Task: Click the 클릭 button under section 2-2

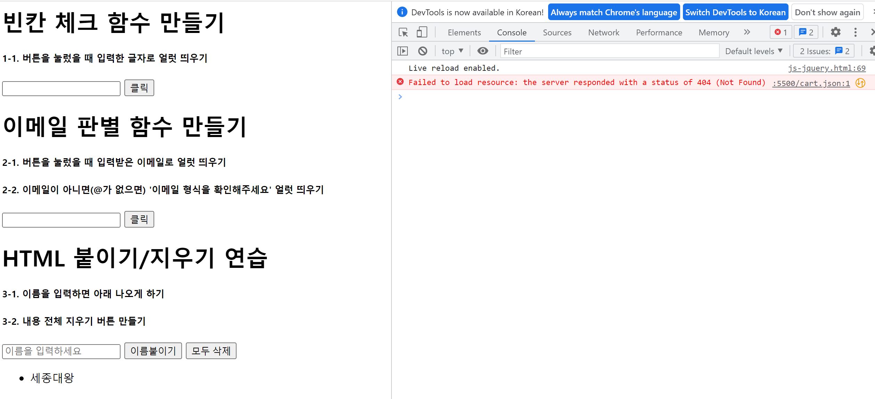Action: 139,219
